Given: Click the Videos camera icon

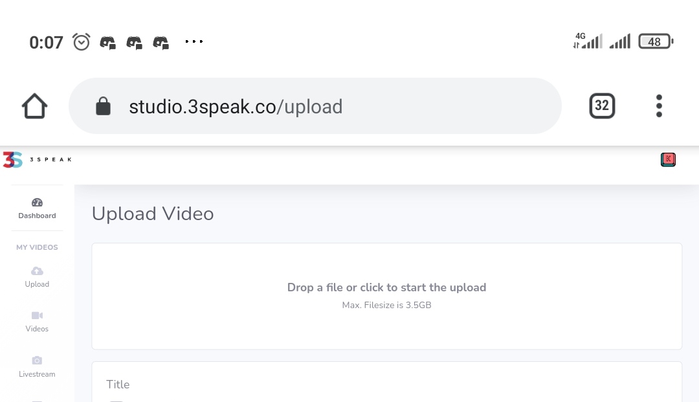Looking at the screenshot, I should click(37, 315).
